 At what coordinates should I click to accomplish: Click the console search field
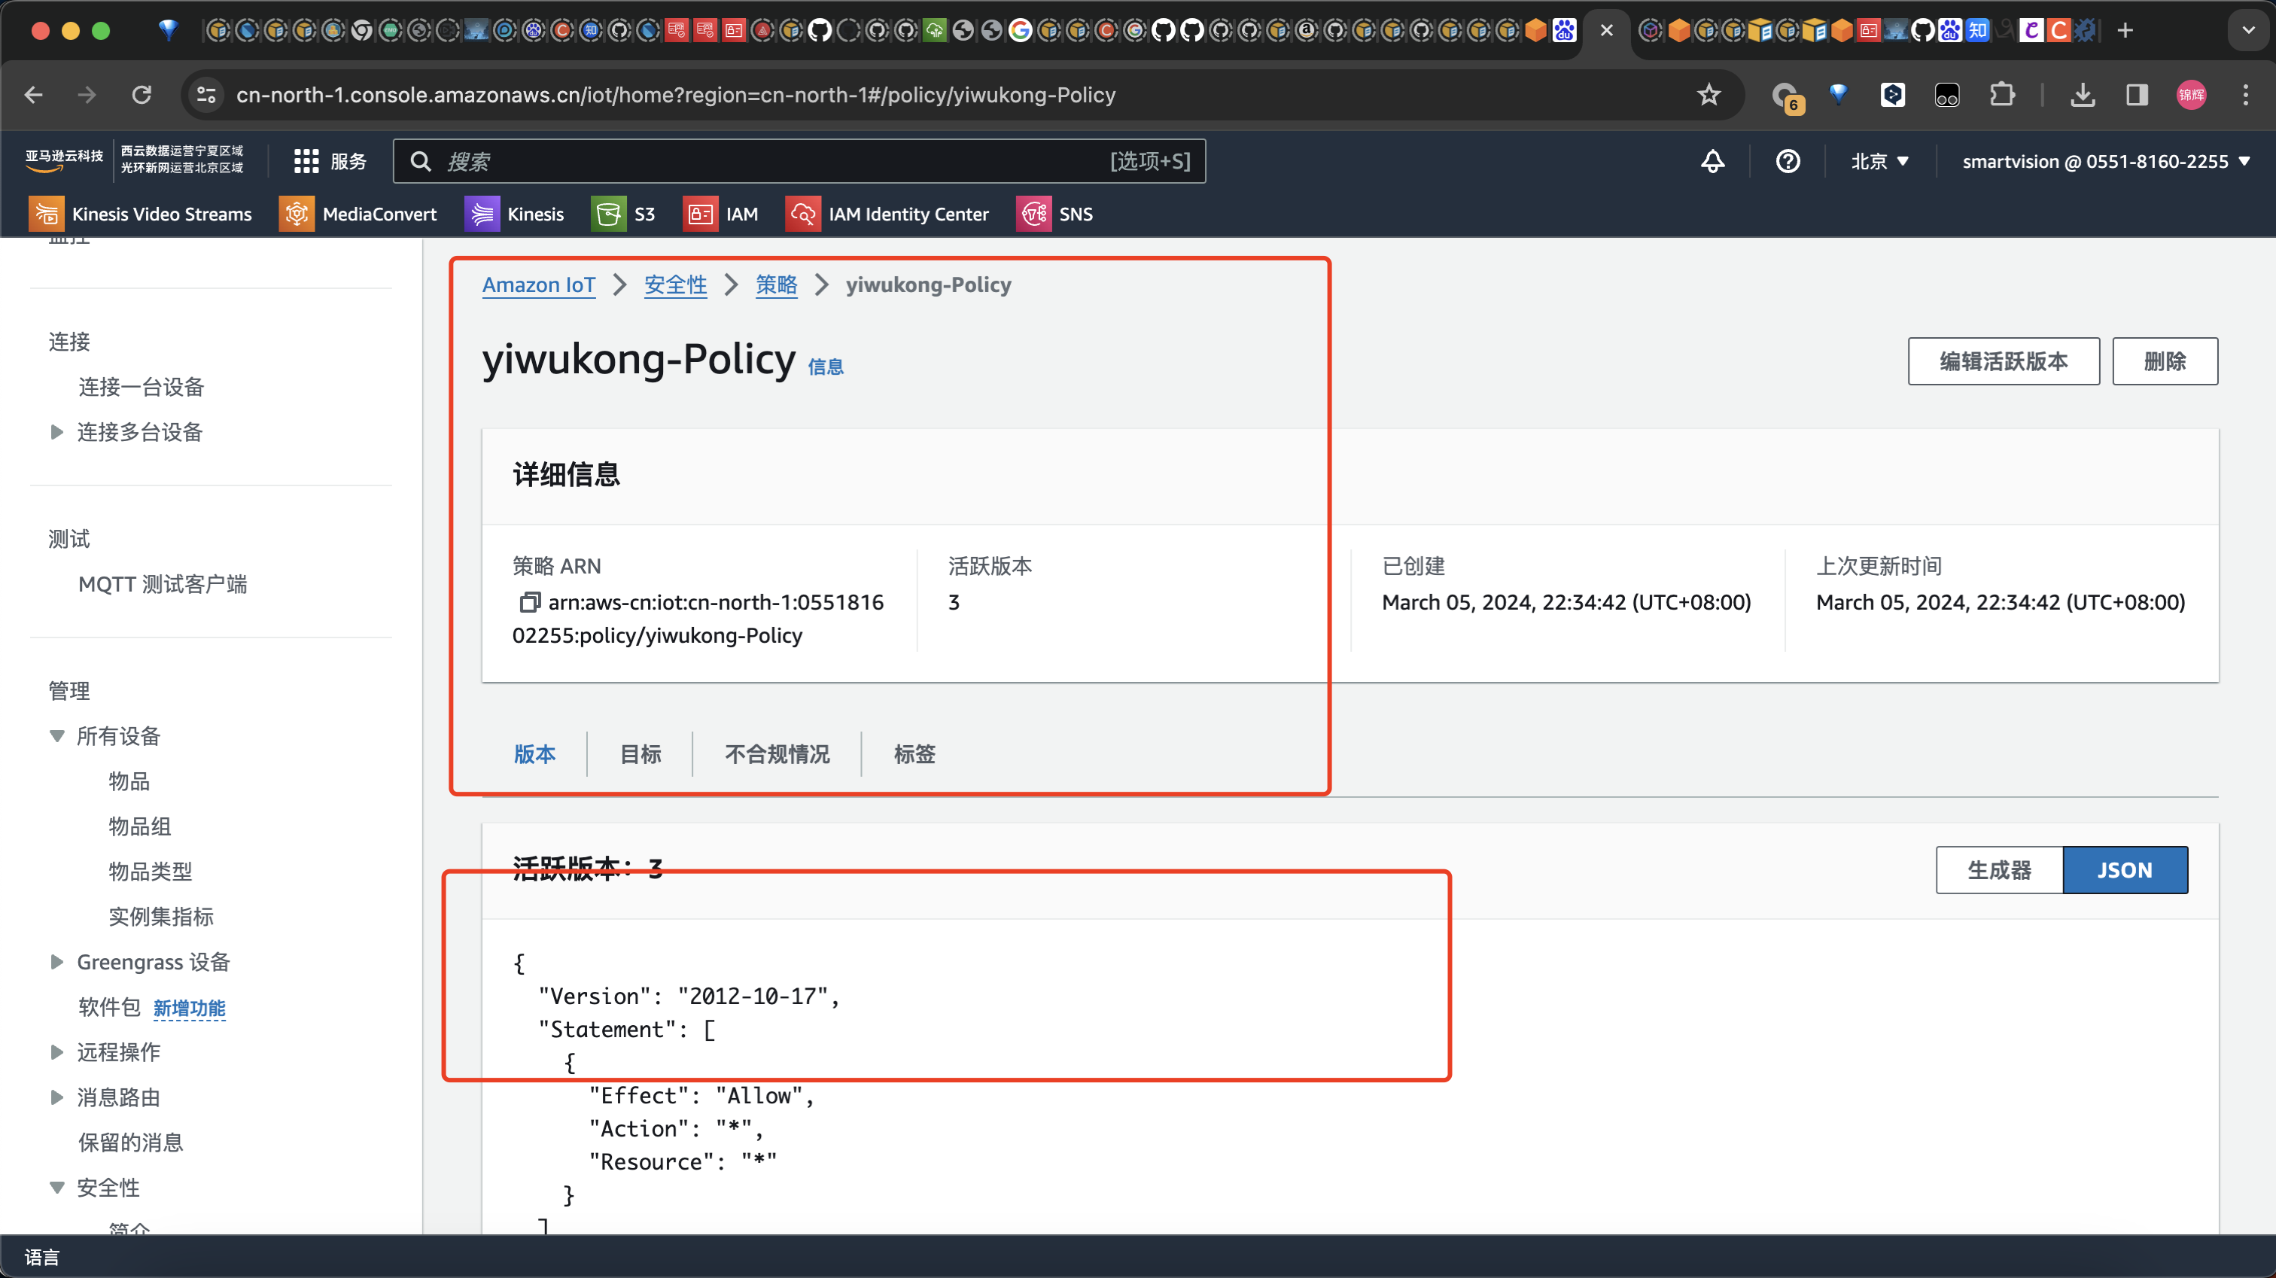[799, 161]
